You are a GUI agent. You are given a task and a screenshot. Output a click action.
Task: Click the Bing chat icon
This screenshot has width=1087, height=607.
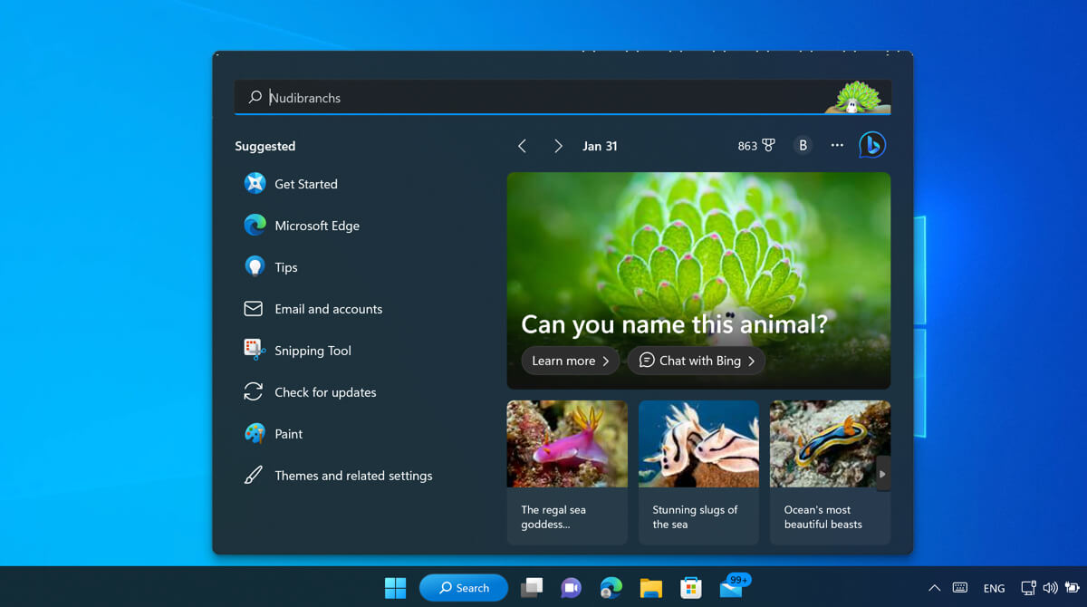click(x=872, y=145)
